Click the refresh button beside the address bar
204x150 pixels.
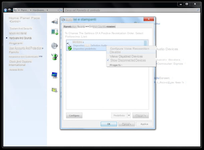[x=61, y=10]
